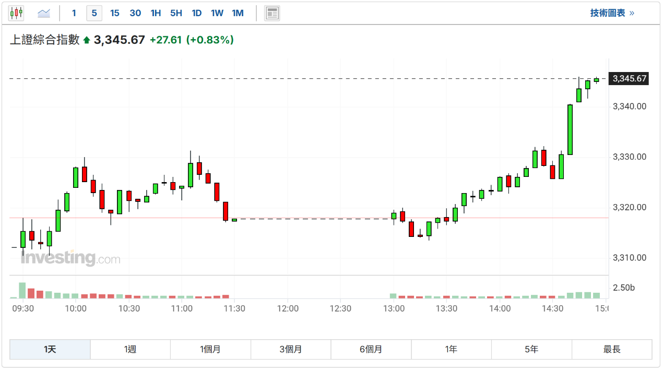Image resolution: width=663 pixels, height=371 pixels.
Task: Select the 1個月 range tab
Action: [210, 350]
